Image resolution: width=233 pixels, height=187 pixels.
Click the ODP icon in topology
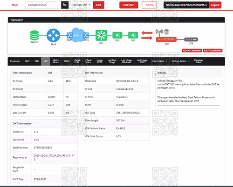[133, 35]
